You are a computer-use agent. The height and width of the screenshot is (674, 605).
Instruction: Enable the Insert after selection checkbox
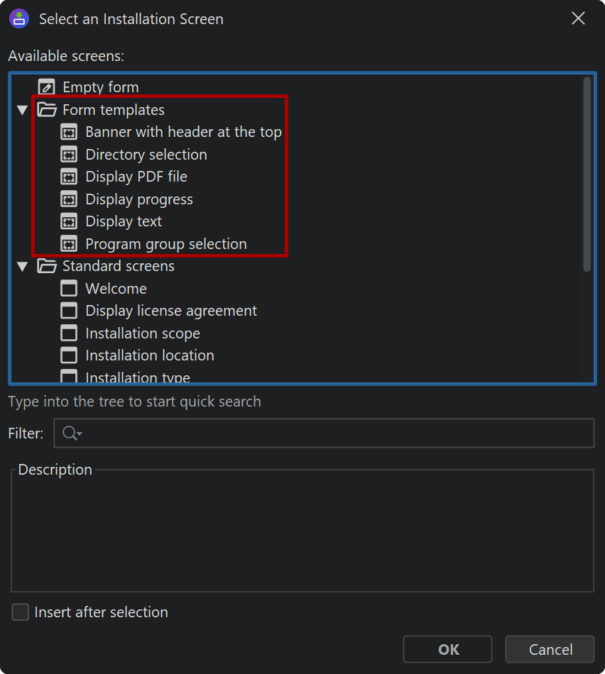coord(20,612)
